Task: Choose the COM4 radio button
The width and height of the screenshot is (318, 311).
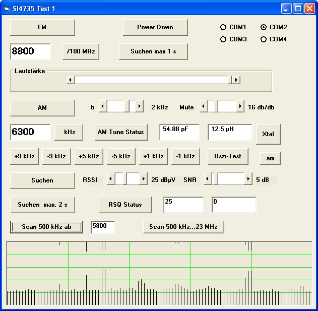Action: pyautogui.click(x=263, y=39)
